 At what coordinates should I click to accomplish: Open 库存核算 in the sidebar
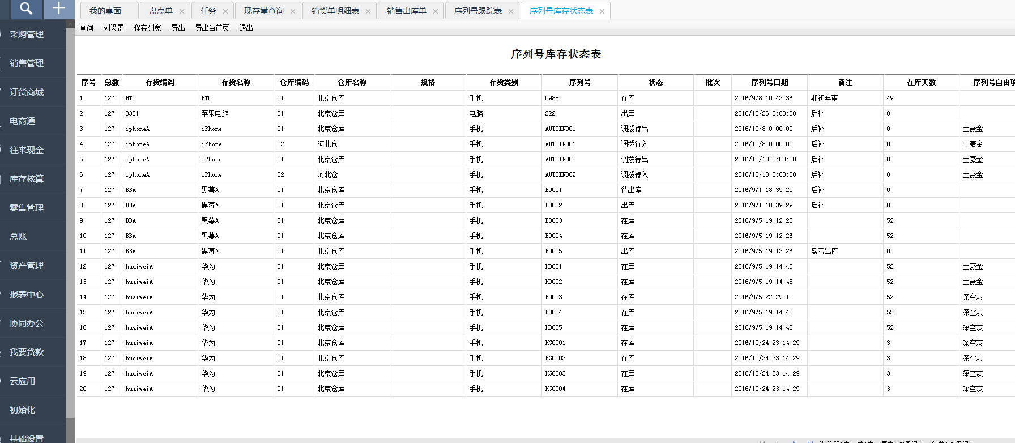tap(27, 179)
